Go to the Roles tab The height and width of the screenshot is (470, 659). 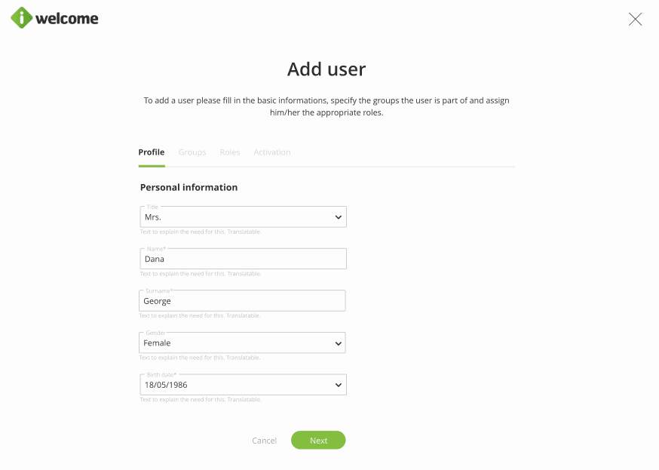click(230, 152)
